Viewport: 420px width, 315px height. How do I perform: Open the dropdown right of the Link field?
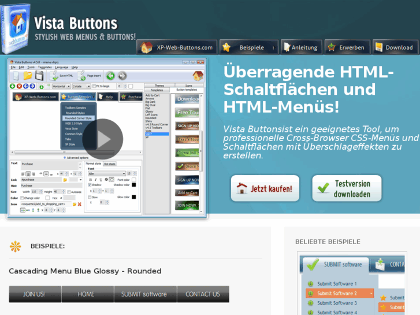[80, 180]
